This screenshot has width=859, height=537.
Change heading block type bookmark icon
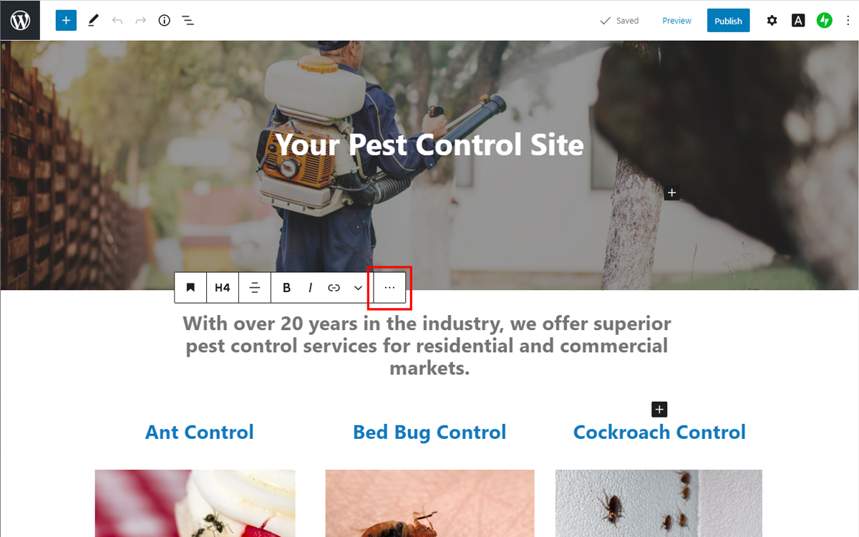(x=190, y=288)
